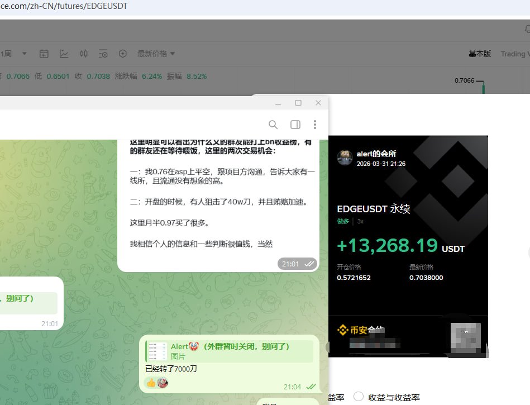
Task: Click 开仓价格 value 0.5721652
Action: [354, 278]
